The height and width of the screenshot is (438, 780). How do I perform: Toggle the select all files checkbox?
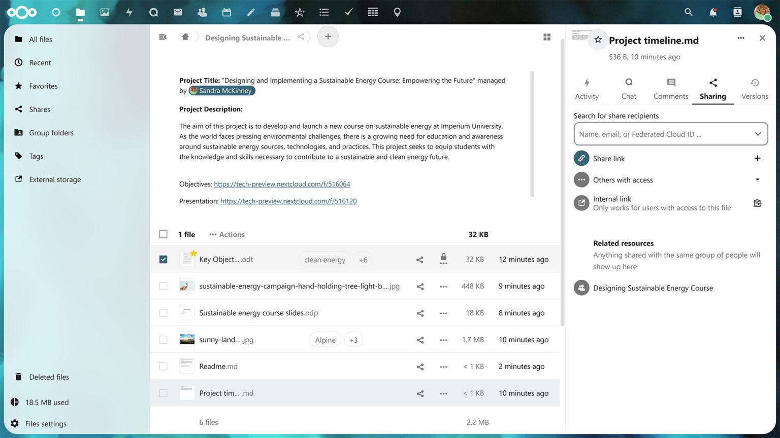(x=163, y=234)
